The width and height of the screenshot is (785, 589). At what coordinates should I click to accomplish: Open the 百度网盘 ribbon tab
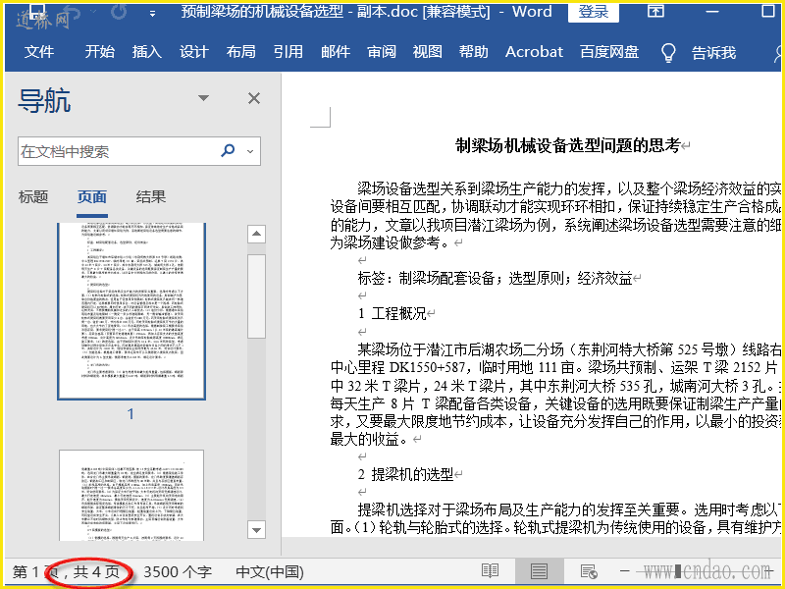[609, 52]
